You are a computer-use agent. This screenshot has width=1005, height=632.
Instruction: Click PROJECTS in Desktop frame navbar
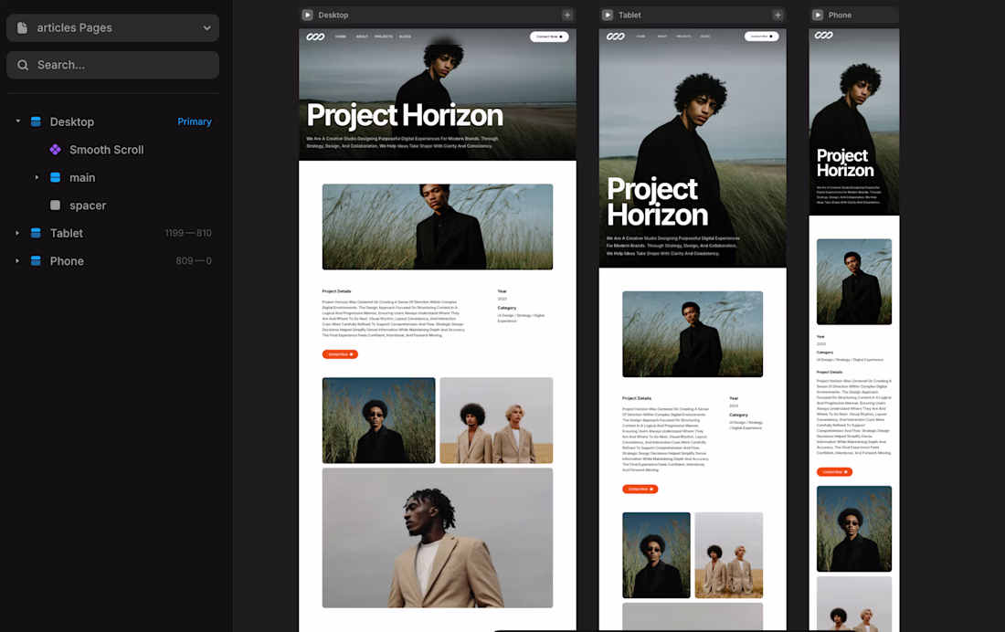384,37
